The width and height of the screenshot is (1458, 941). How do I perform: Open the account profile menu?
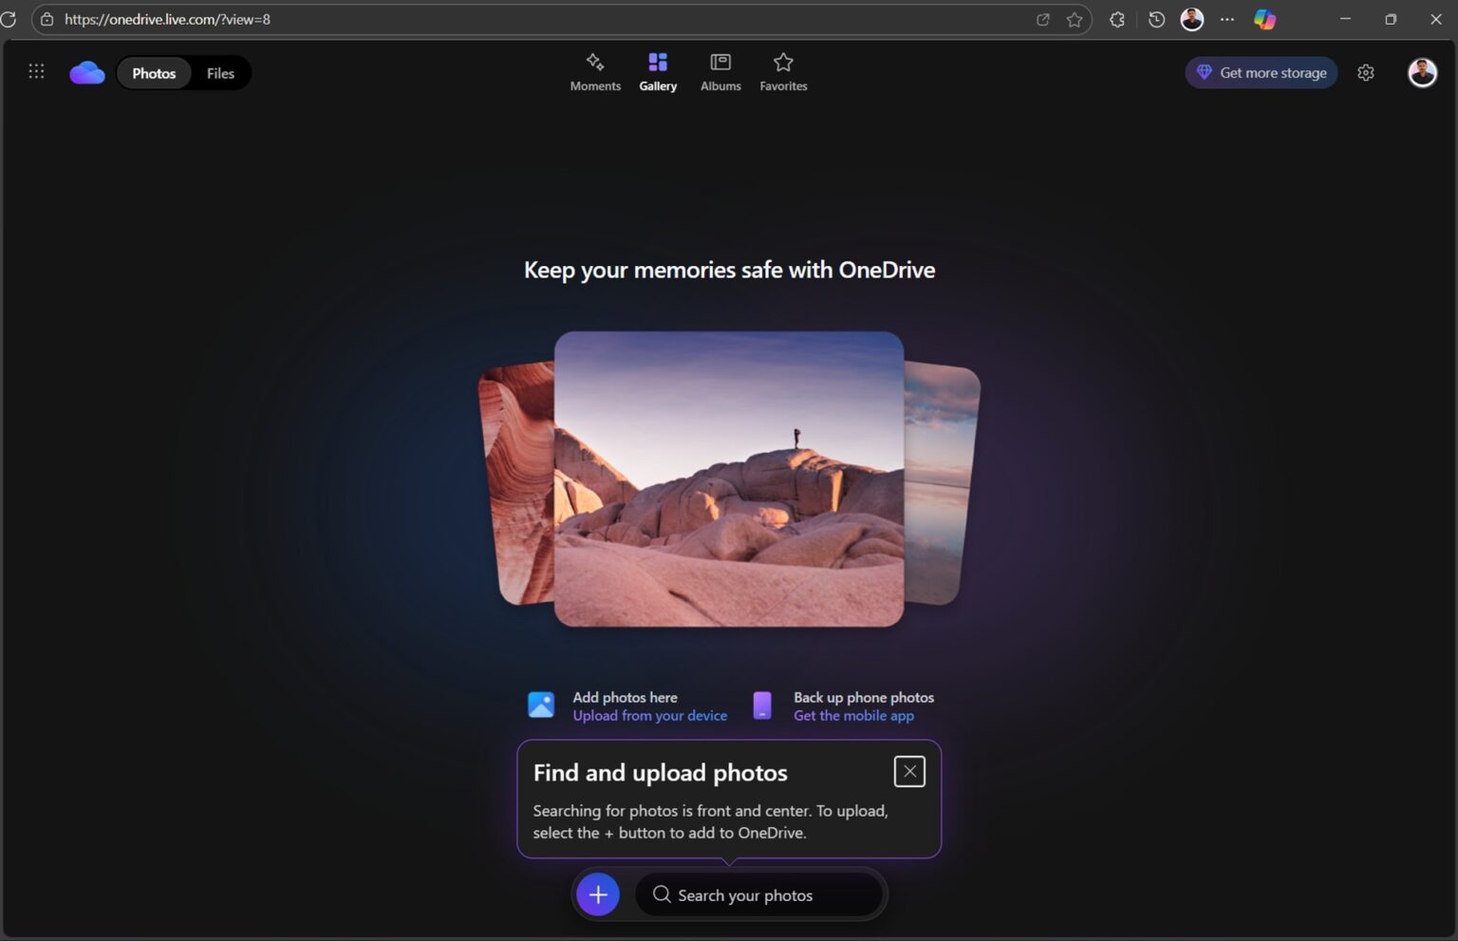tap(1422, 71)
